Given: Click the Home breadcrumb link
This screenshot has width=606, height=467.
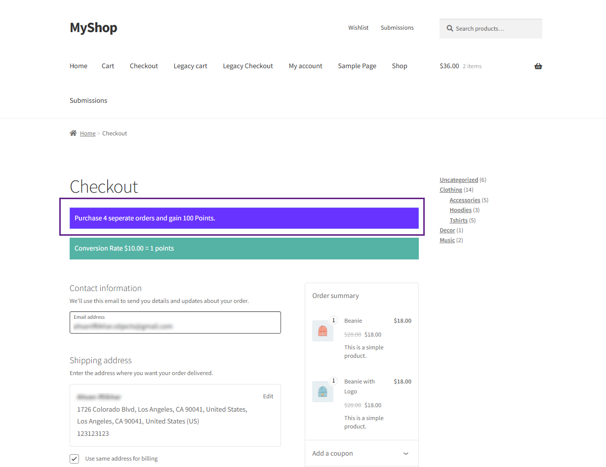Looking at the screenshot, I should [87, 133].
